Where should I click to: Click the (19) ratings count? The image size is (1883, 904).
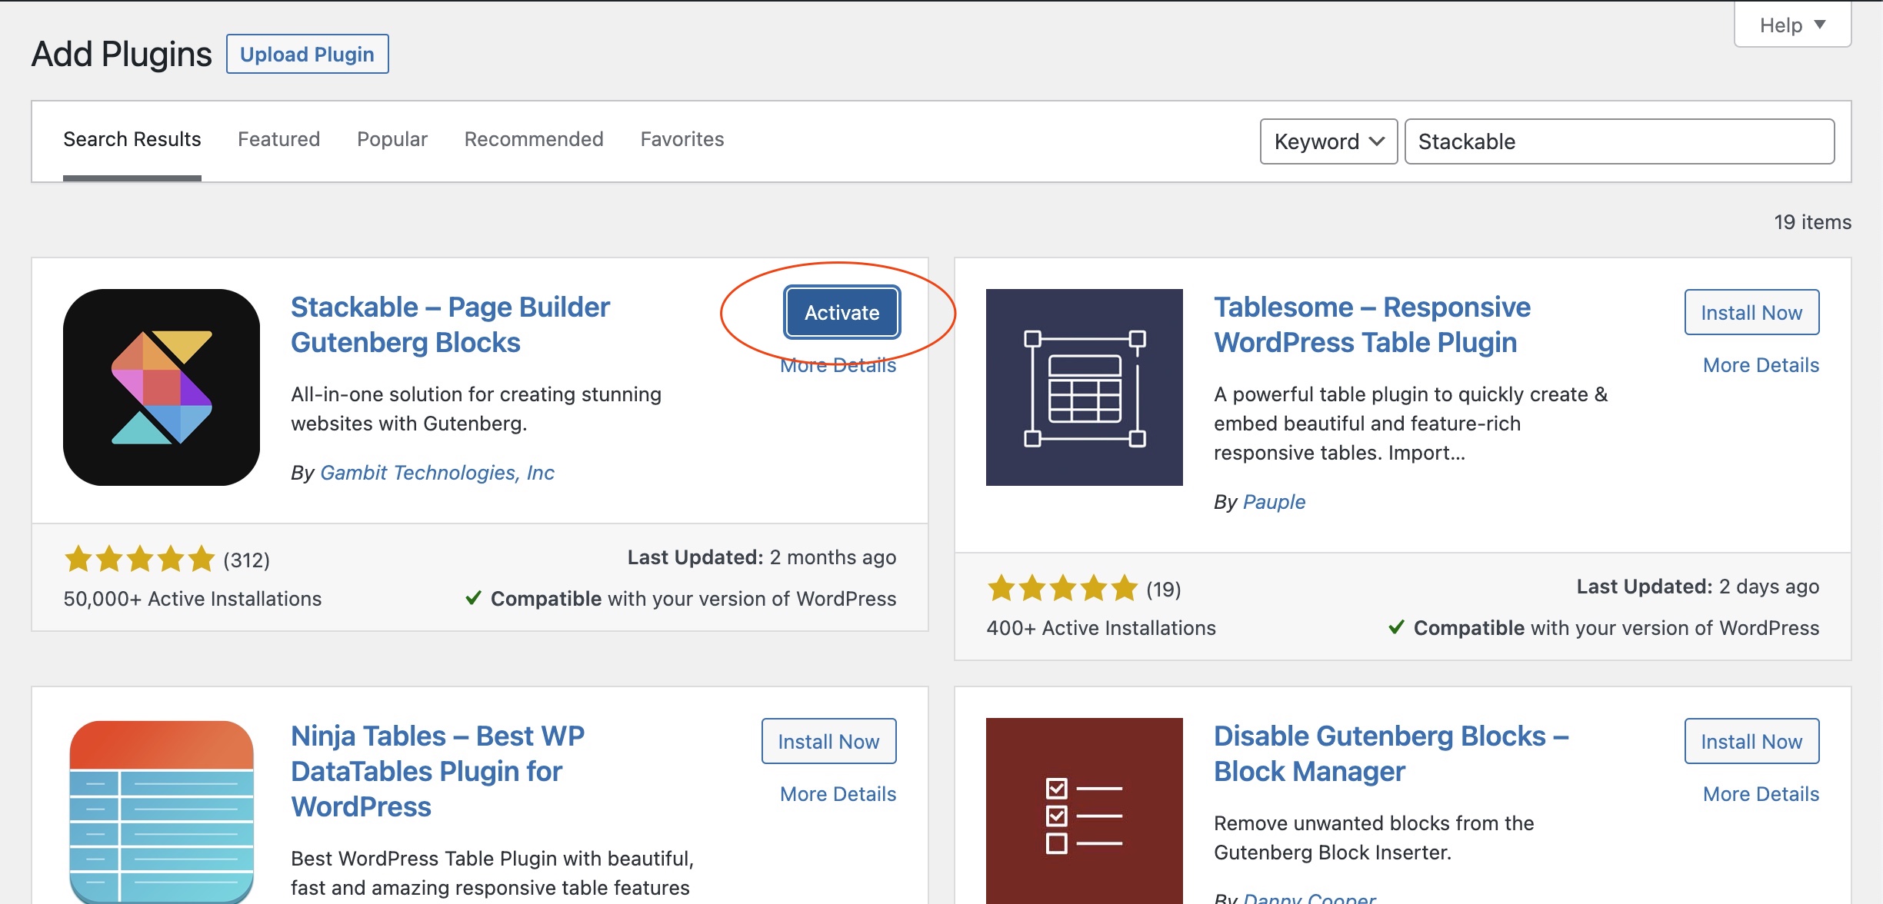(1163, 589)
